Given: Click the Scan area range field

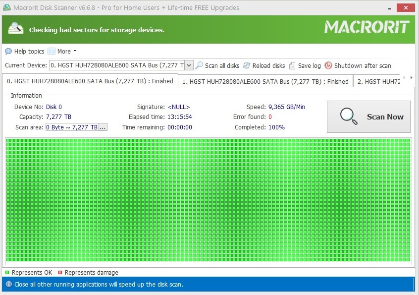Looking at the screenshot, I should (72, 127).
